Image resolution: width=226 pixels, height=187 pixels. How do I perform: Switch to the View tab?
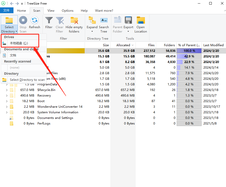click(x=51, y=11)
